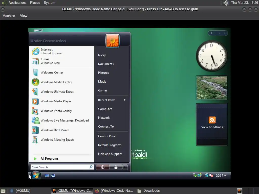Click Windows Live Messenger Download

tap(62, 120)
